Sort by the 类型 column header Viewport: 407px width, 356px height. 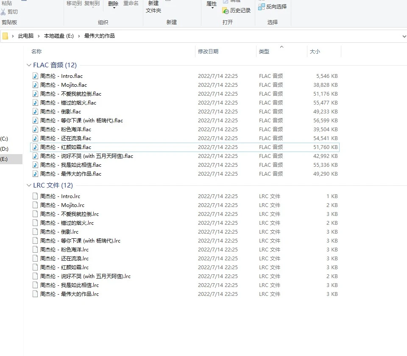(x=264, y=51)
